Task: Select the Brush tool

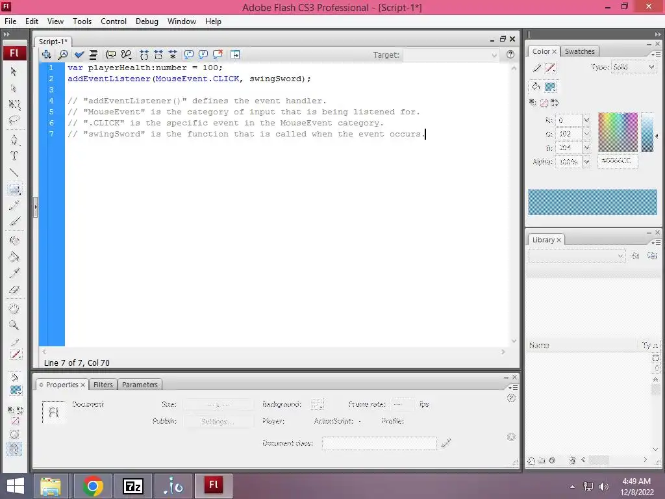Action: [14, 221]
